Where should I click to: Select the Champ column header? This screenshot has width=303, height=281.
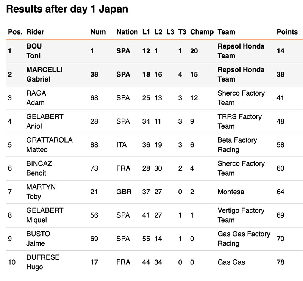[x=202, y=32]
